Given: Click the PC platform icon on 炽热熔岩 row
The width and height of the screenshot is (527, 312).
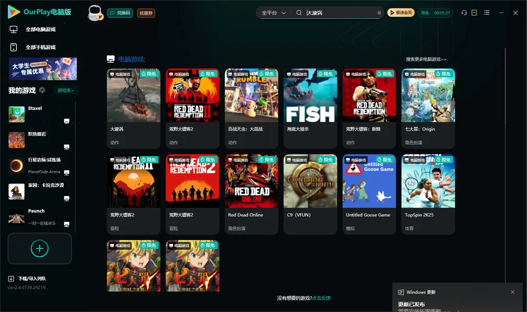Looking at the screenshot, I should pyautogui.click(x=66, y=147).
